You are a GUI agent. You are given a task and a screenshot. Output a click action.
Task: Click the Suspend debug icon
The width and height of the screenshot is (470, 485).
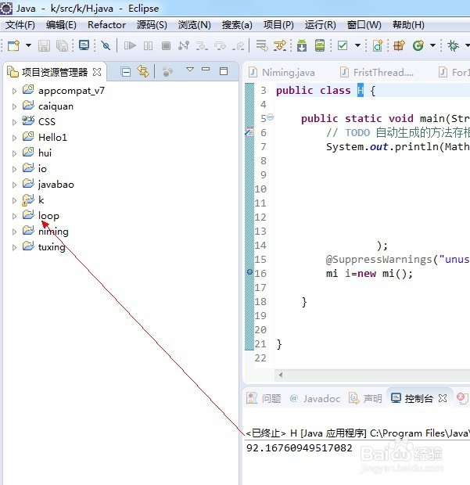(148, 46)
